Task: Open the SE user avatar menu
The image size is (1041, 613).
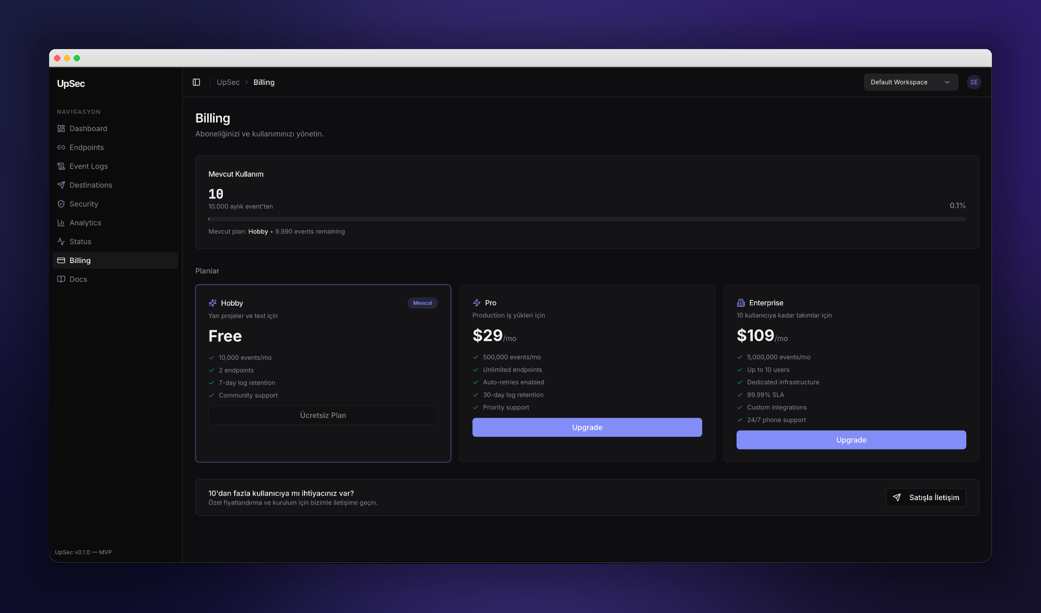Action: coord(974,82)
